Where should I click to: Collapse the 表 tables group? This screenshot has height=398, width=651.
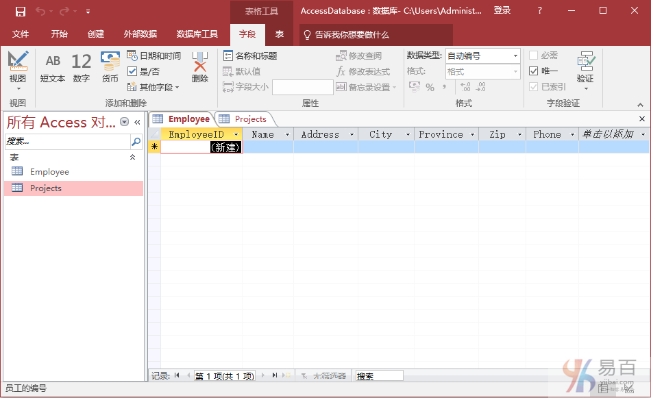pyautogui.click(x=133, y=158)
